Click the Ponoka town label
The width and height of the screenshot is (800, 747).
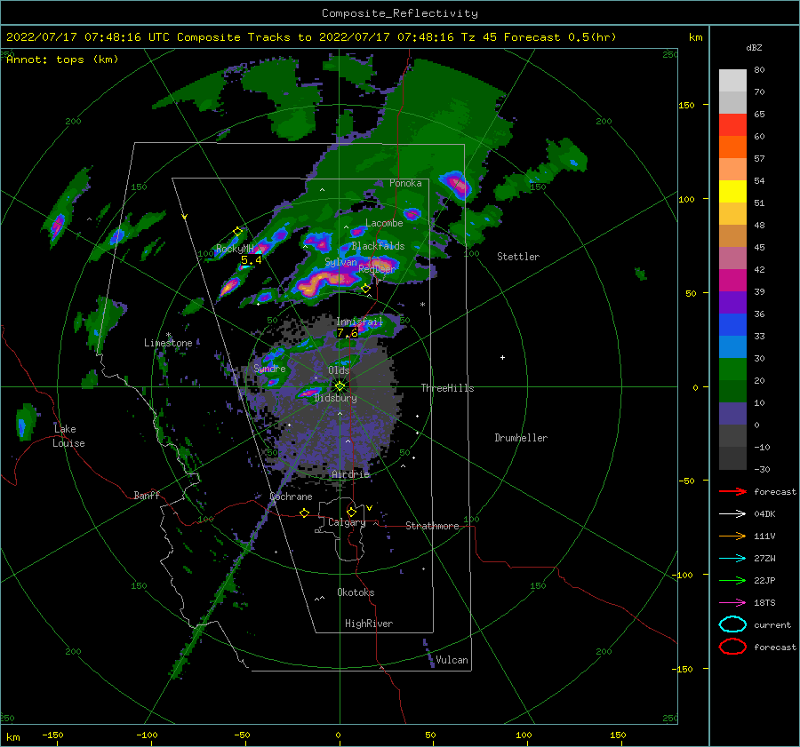(405, 183)
